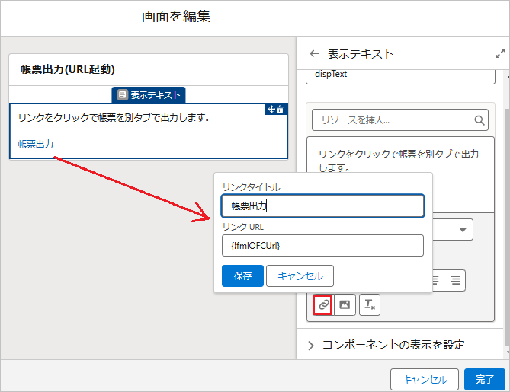Click the search magnifier in resource field
This screenshot has height=392, width=510.
479,120
